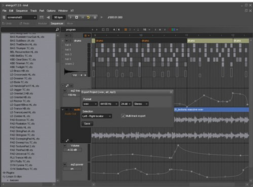
Task: Click the 150 Hz eq2 freq value box
Action: click(x=72, y=95)
